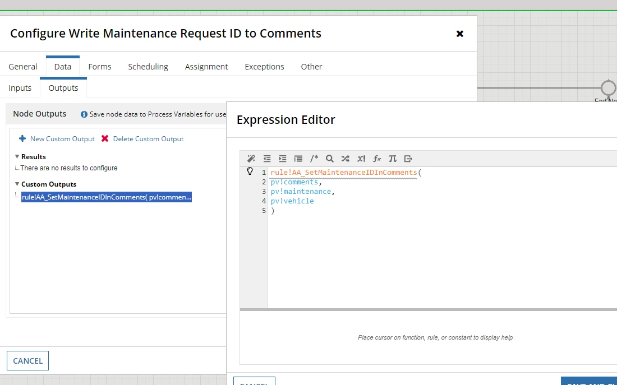Screen dimensions: 617x385
Task: Click the blue plus New Custom Output icon
Action: 22,138
